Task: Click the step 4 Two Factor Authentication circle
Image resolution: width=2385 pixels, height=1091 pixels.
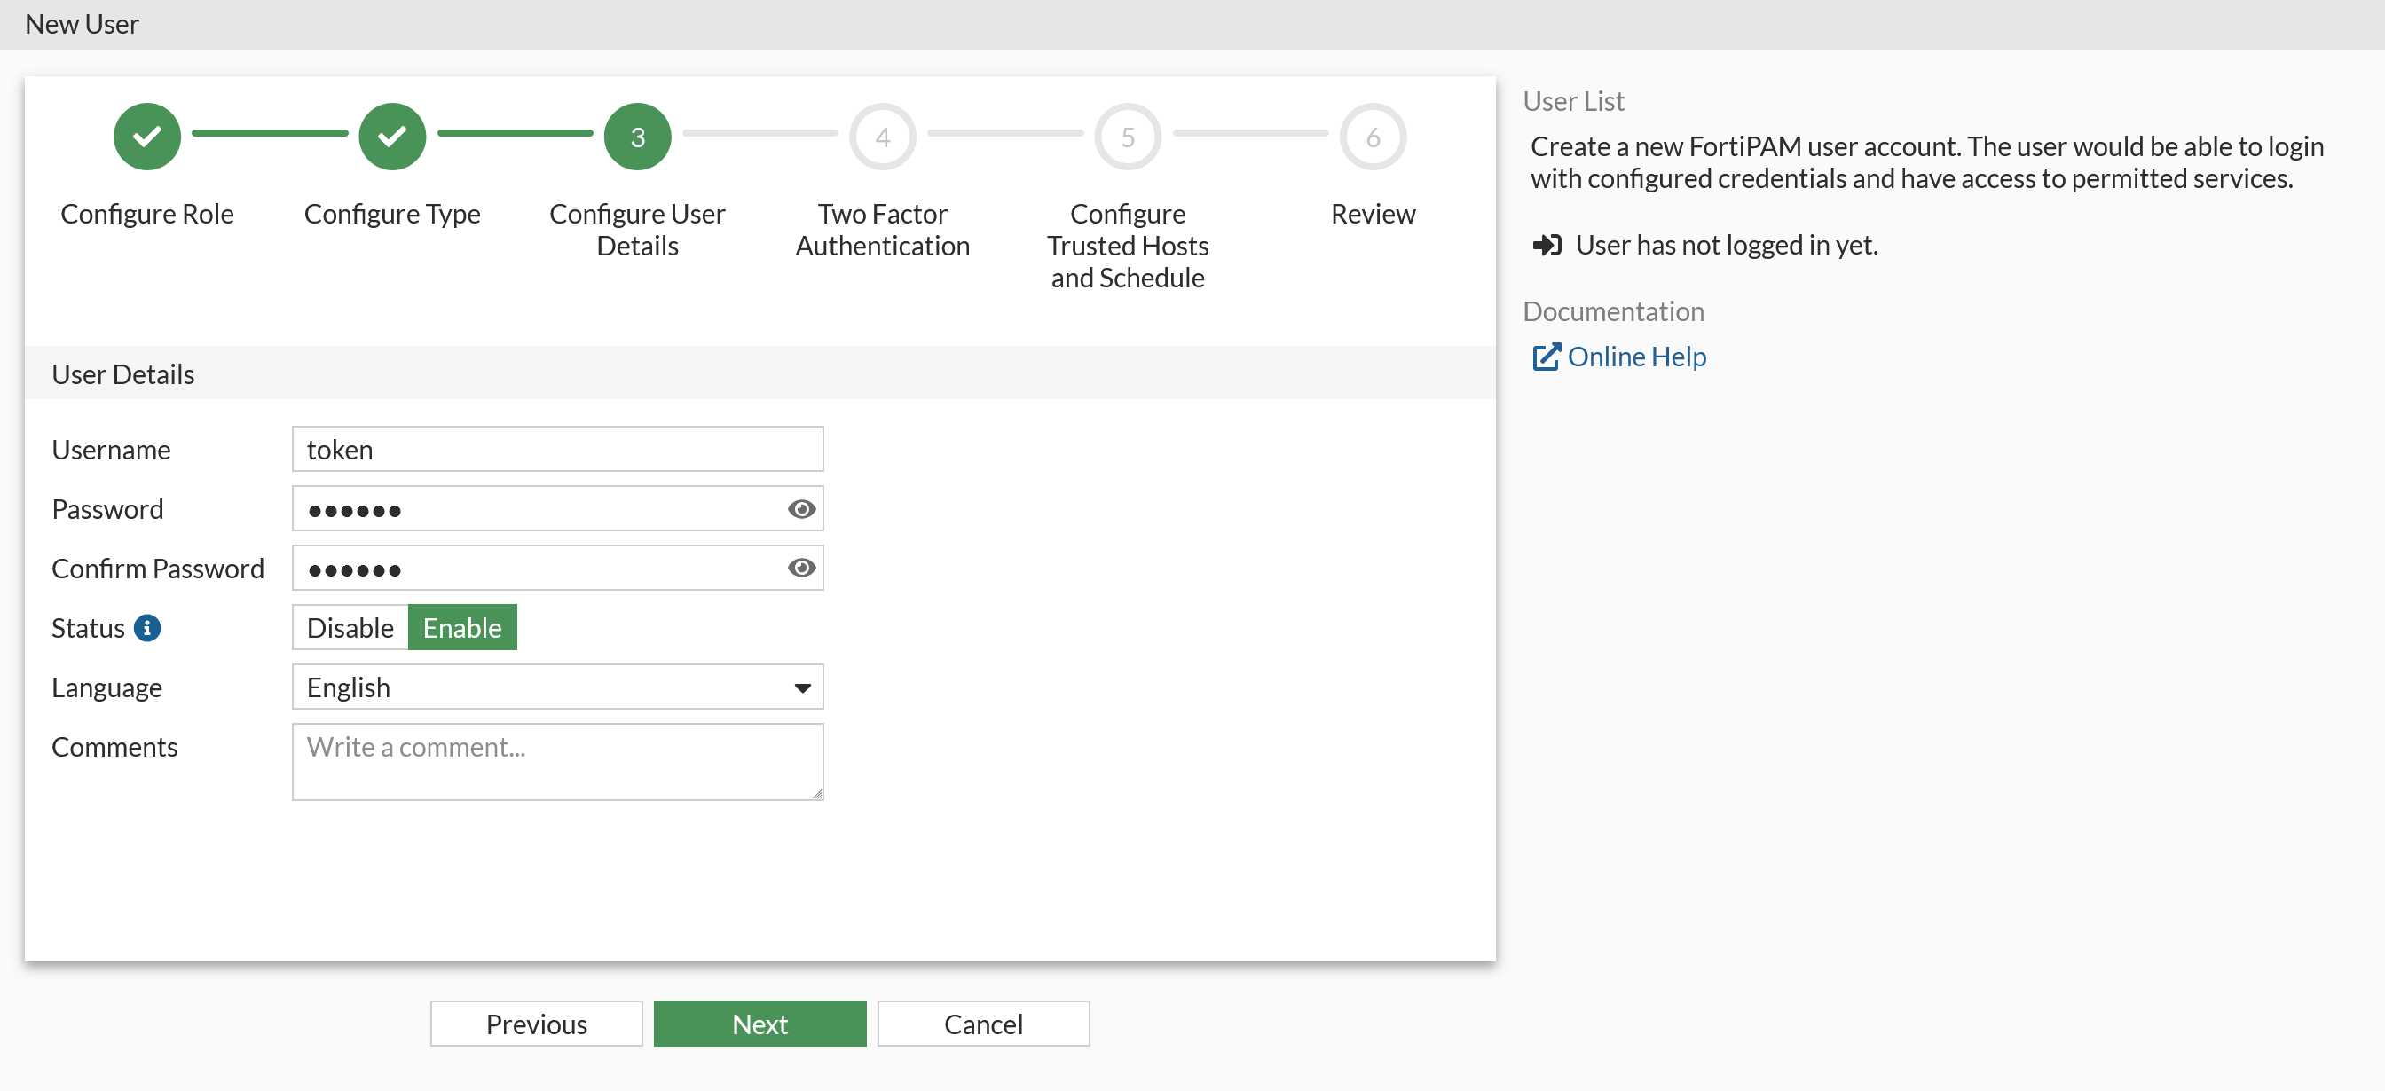Action: 881,136
